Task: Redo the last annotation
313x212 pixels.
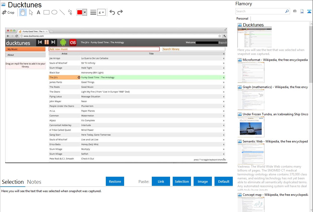Action: [120, 12]
